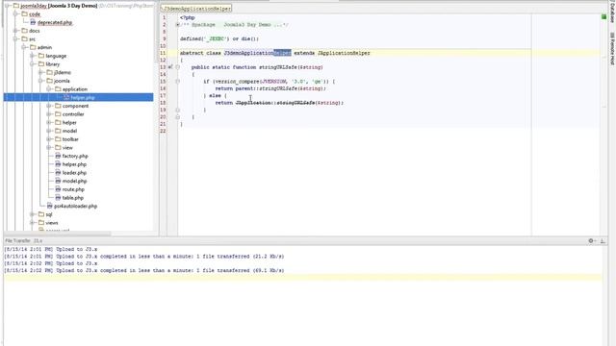
Task: Select the helper folder in tree
Action: pyautogui.click(x=69, y=122)
